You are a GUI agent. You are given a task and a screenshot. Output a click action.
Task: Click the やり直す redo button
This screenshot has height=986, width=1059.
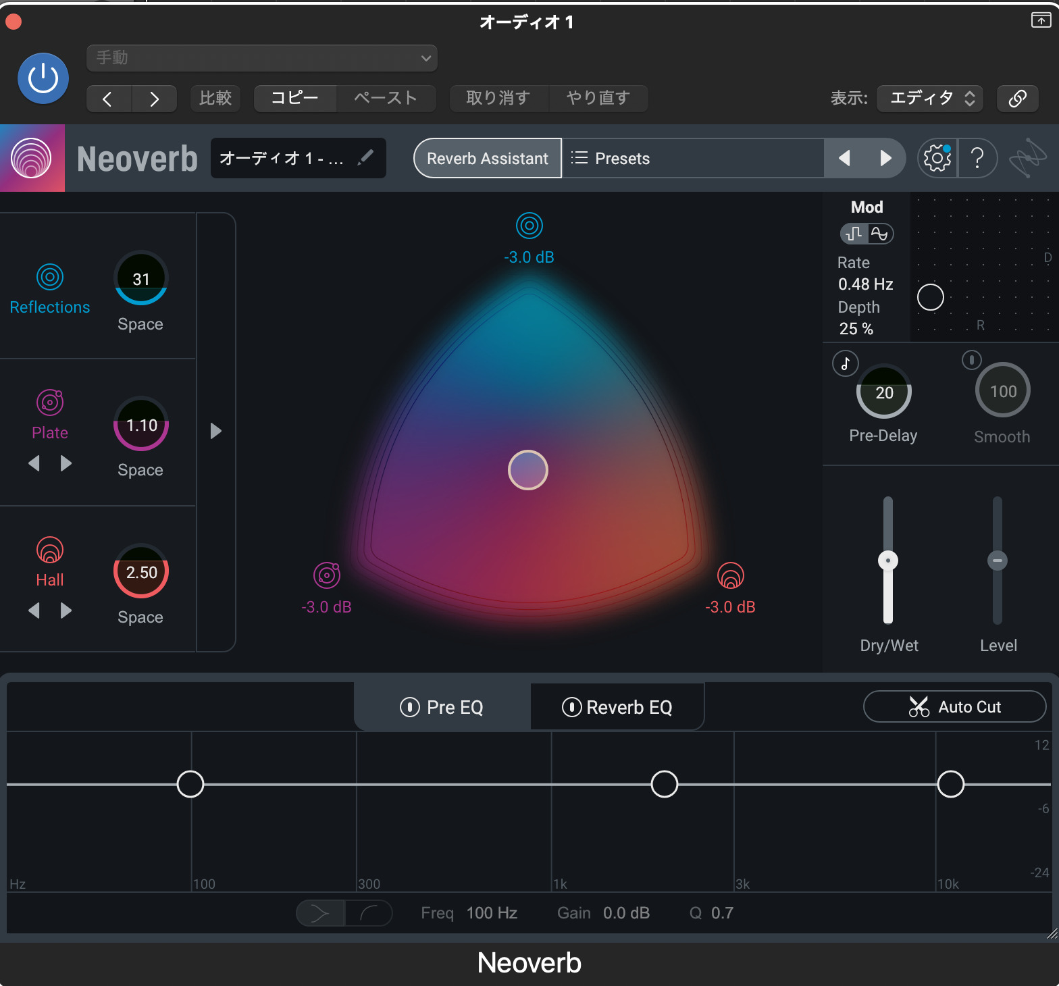(598, 99)
